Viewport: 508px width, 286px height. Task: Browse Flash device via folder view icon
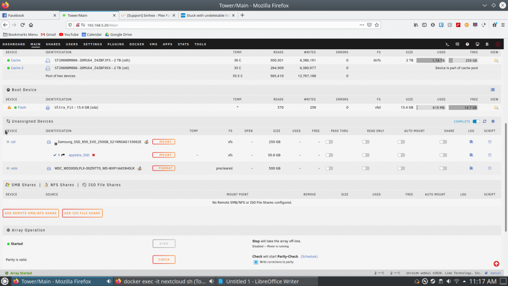[496, 108]
